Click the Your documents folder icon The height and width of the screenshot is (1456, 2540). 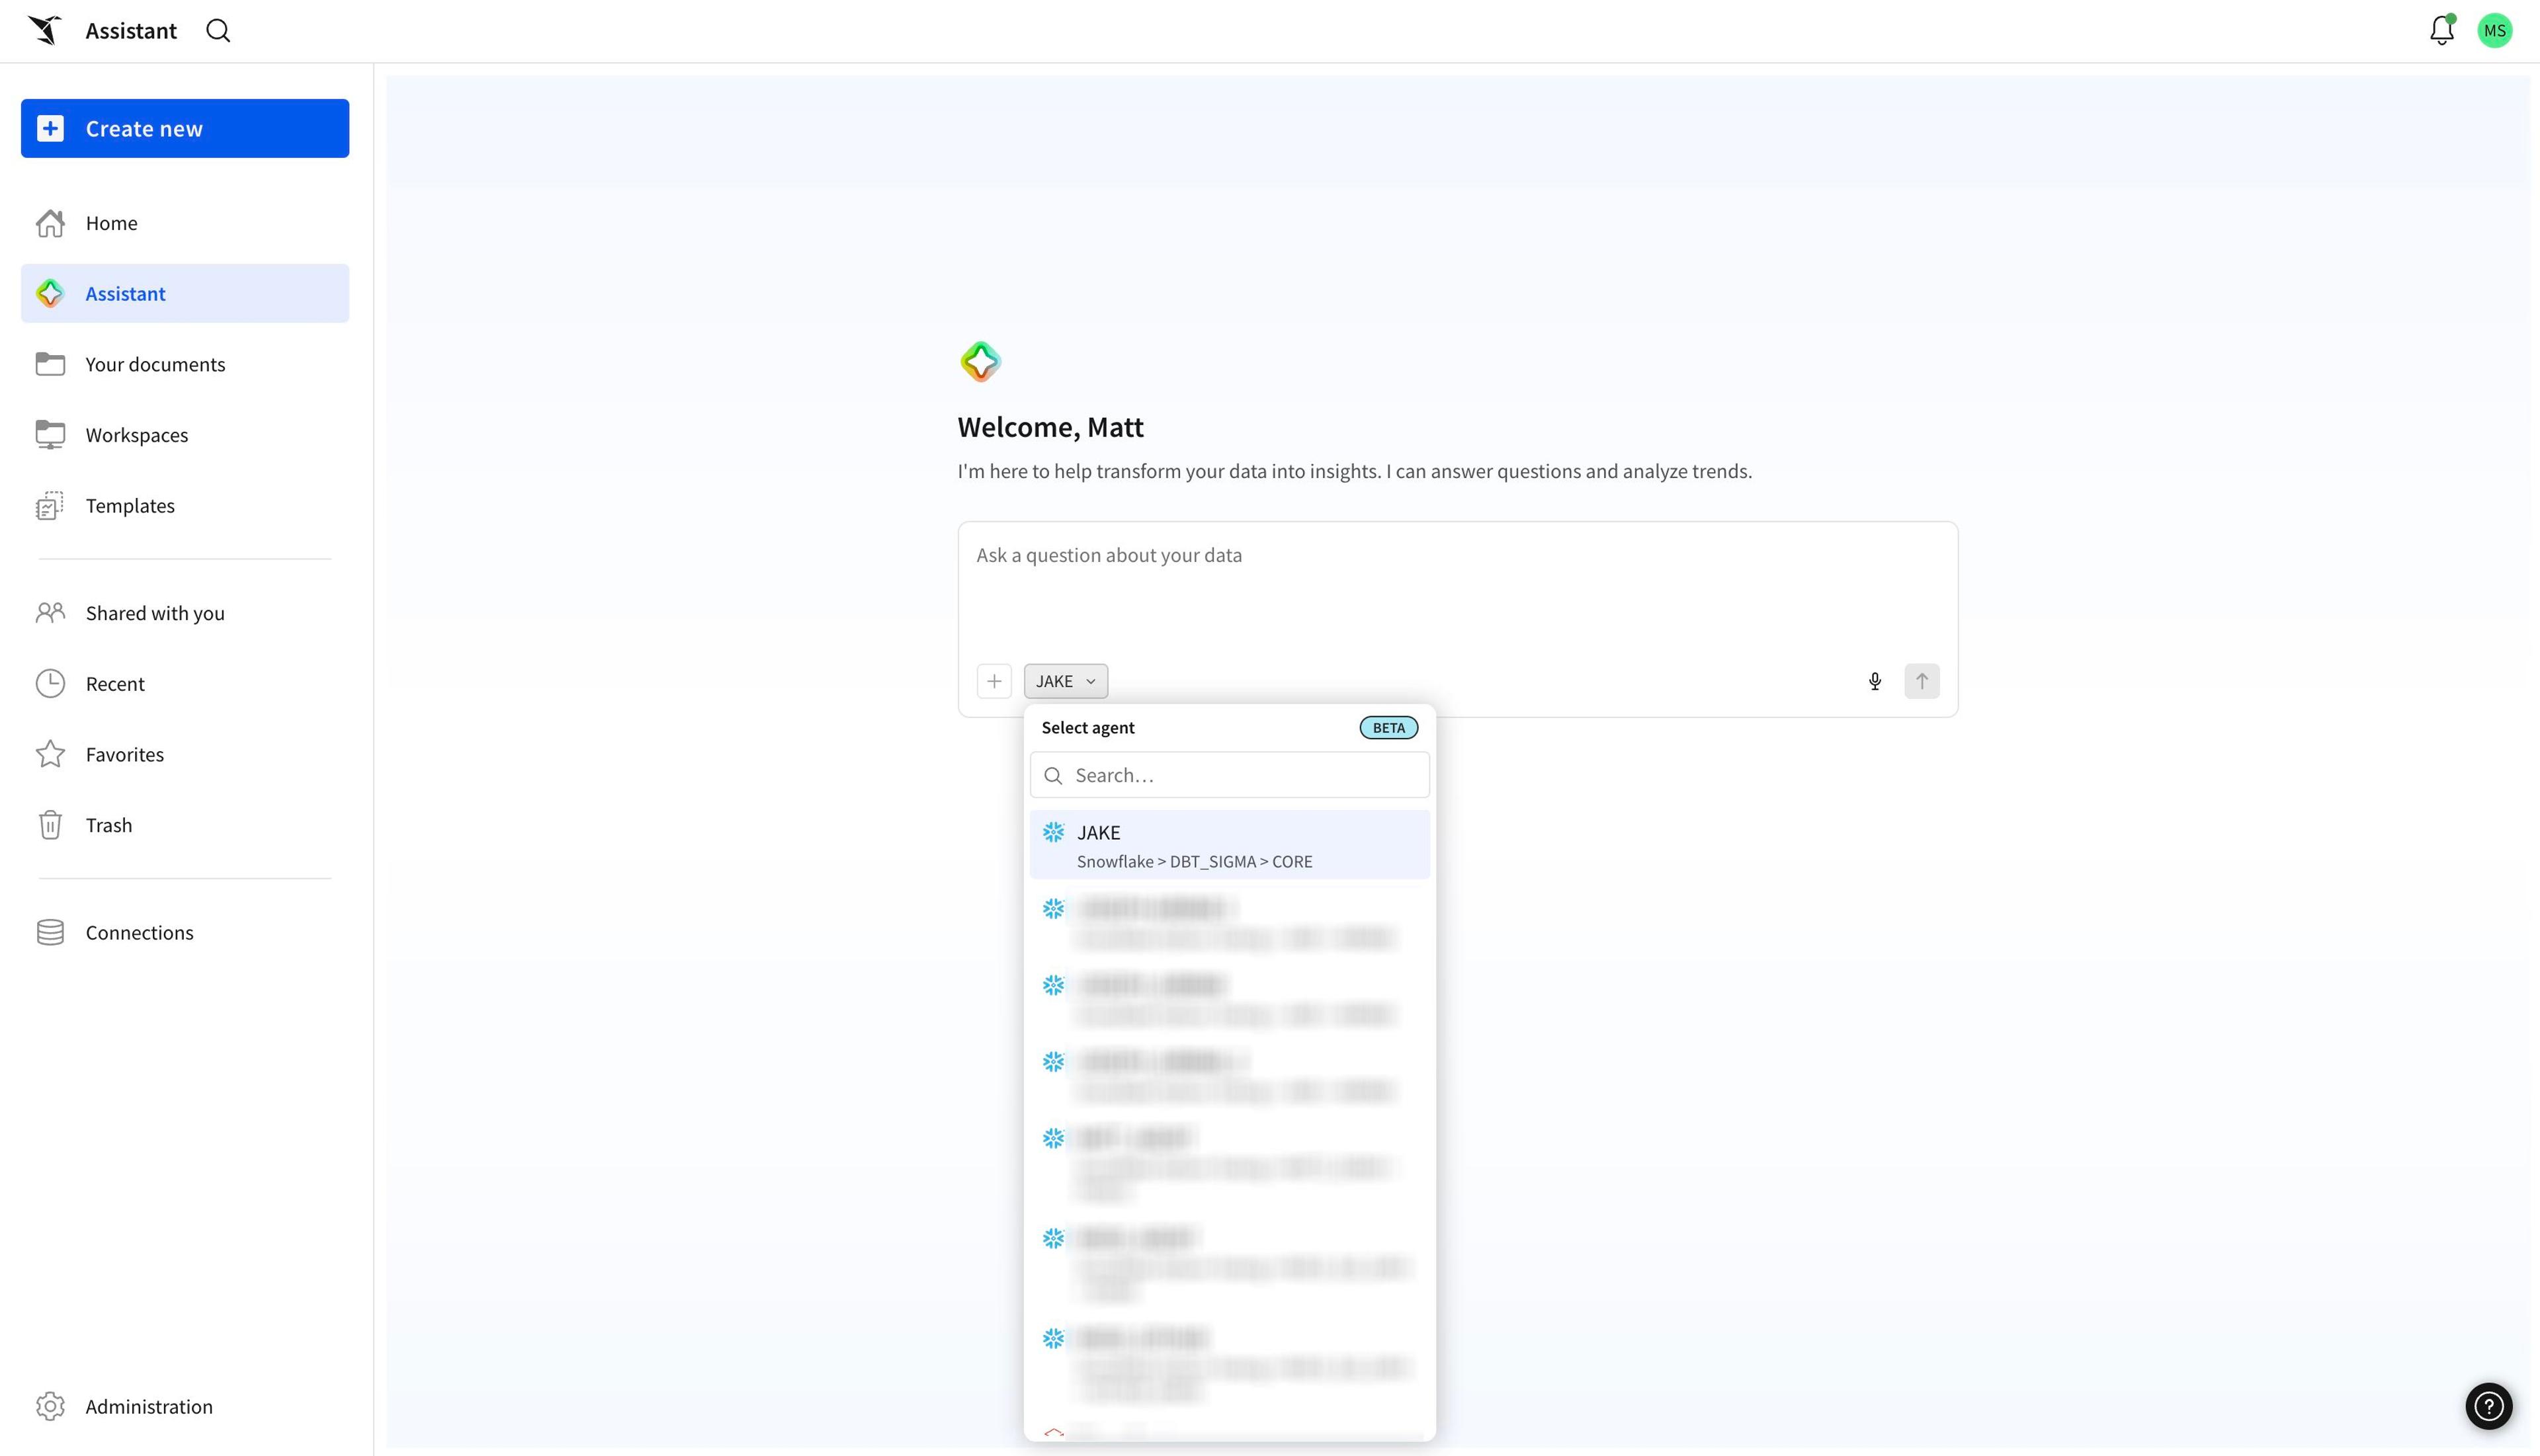[50, 364]
